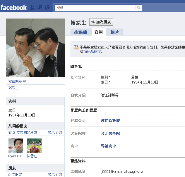Image resolution: width=185 pixels, height=177 pixels.
Task: Click the 寫信給綏生 message link
Action: (17, 81)
